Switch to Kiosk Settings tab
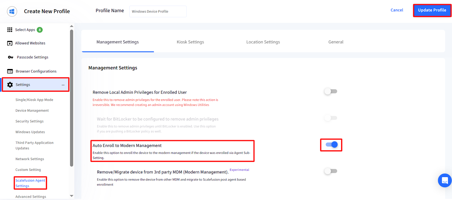Viewport: 452px width, 200px height. point(190,42)
